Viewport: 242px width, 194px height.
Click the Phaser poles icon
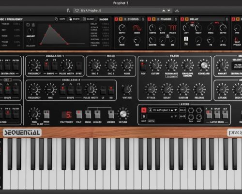172,28
